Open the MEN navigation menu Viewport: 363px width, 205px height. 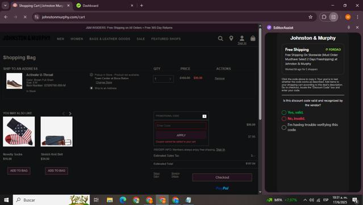pos(60,39)
